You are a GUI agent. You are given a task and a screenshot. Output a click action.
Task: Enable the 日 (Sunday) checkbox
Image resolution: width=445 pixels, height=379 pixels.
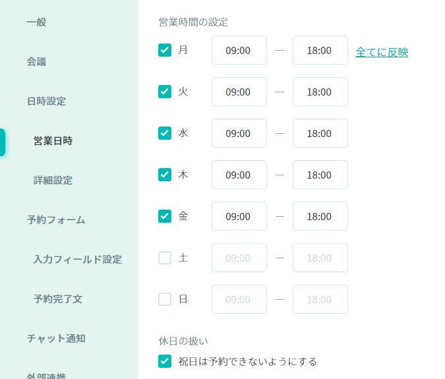coord(165,299)
